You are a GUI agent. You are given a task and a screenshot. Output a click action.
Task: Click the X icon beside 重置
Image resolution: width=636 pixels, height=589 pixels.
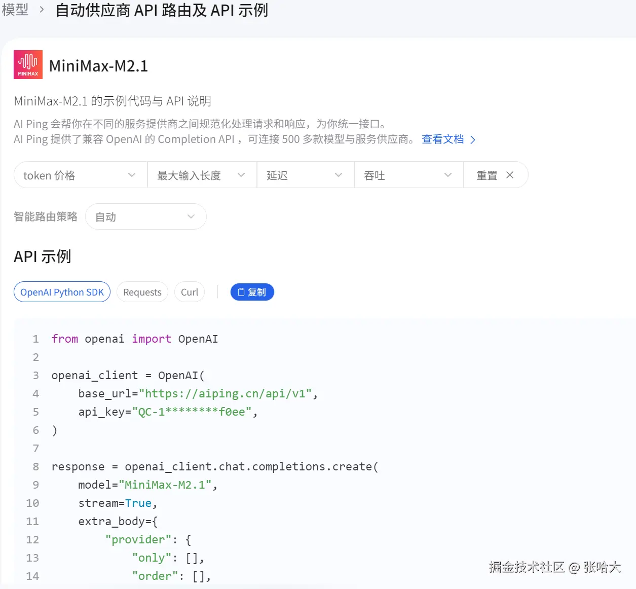pyautogui.click(x=510, y=175)
